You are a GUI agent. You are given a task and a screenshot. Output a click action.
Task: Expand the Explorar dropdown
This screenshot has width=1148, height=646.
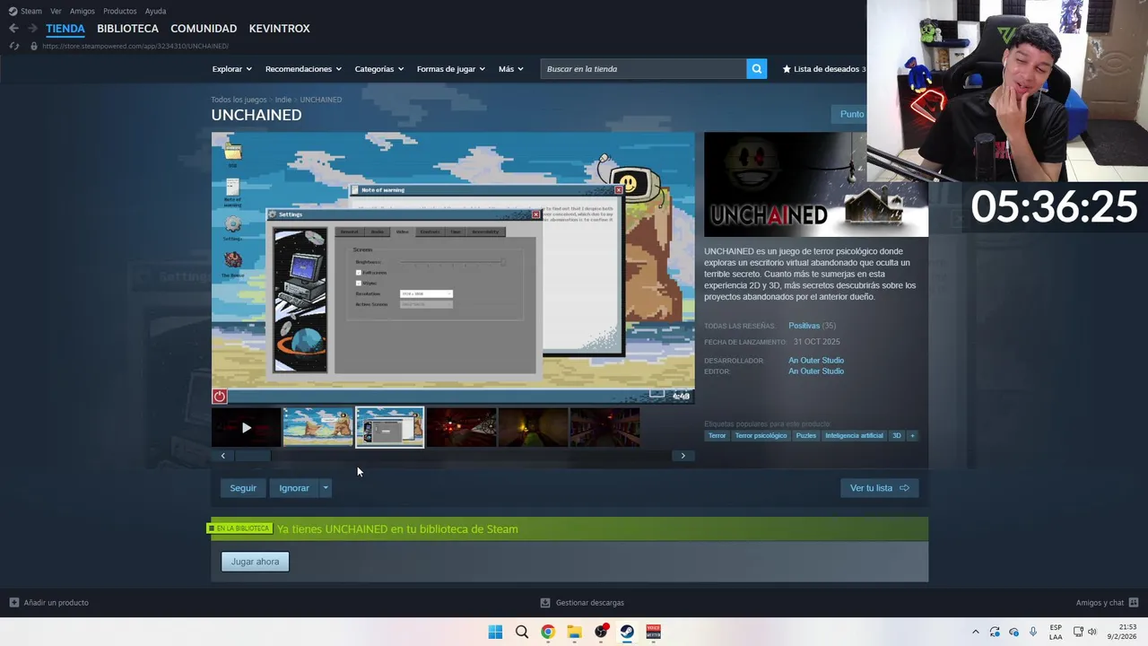(x=231, y=69)
